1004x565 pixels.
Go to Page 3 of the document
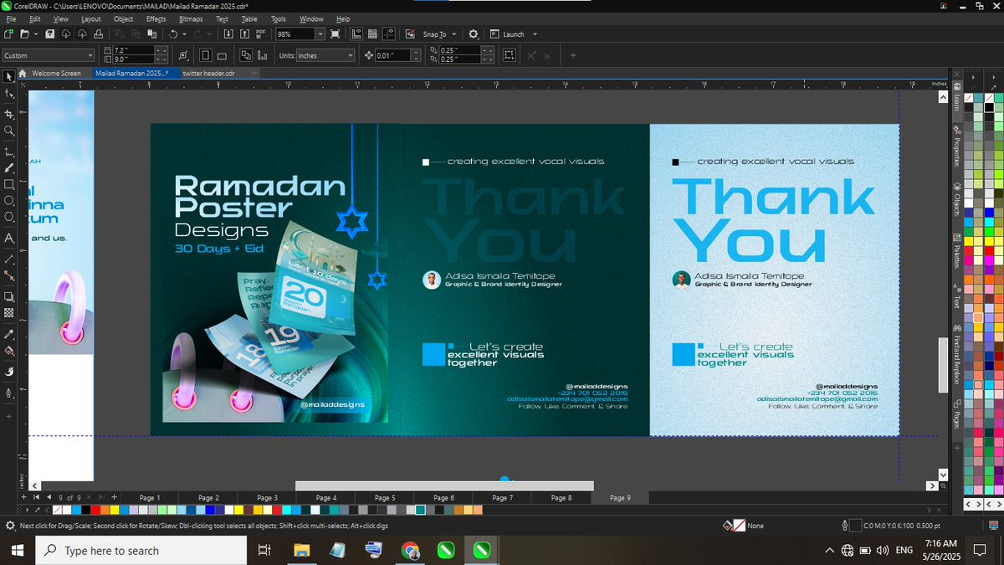point(267,496)
